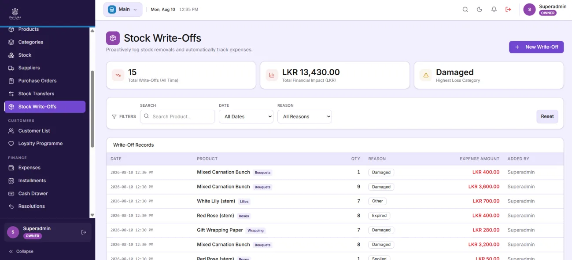Screen dimensions: 572x260
Task: Open the search icon in top bar
Action: pos(465,9)
